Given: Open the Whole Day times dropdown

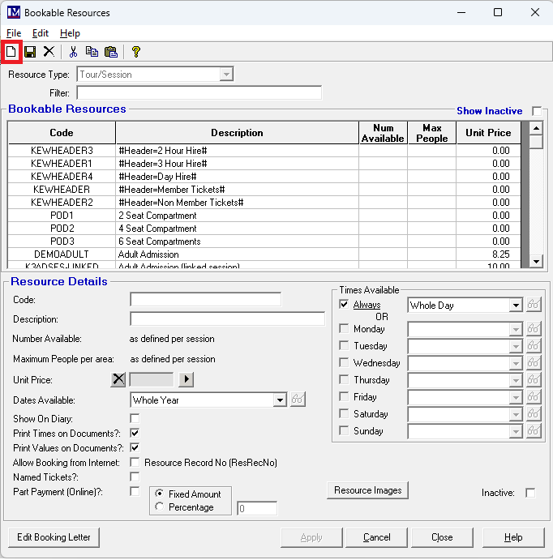Looking at the screenshot, I should click(516, 305).
